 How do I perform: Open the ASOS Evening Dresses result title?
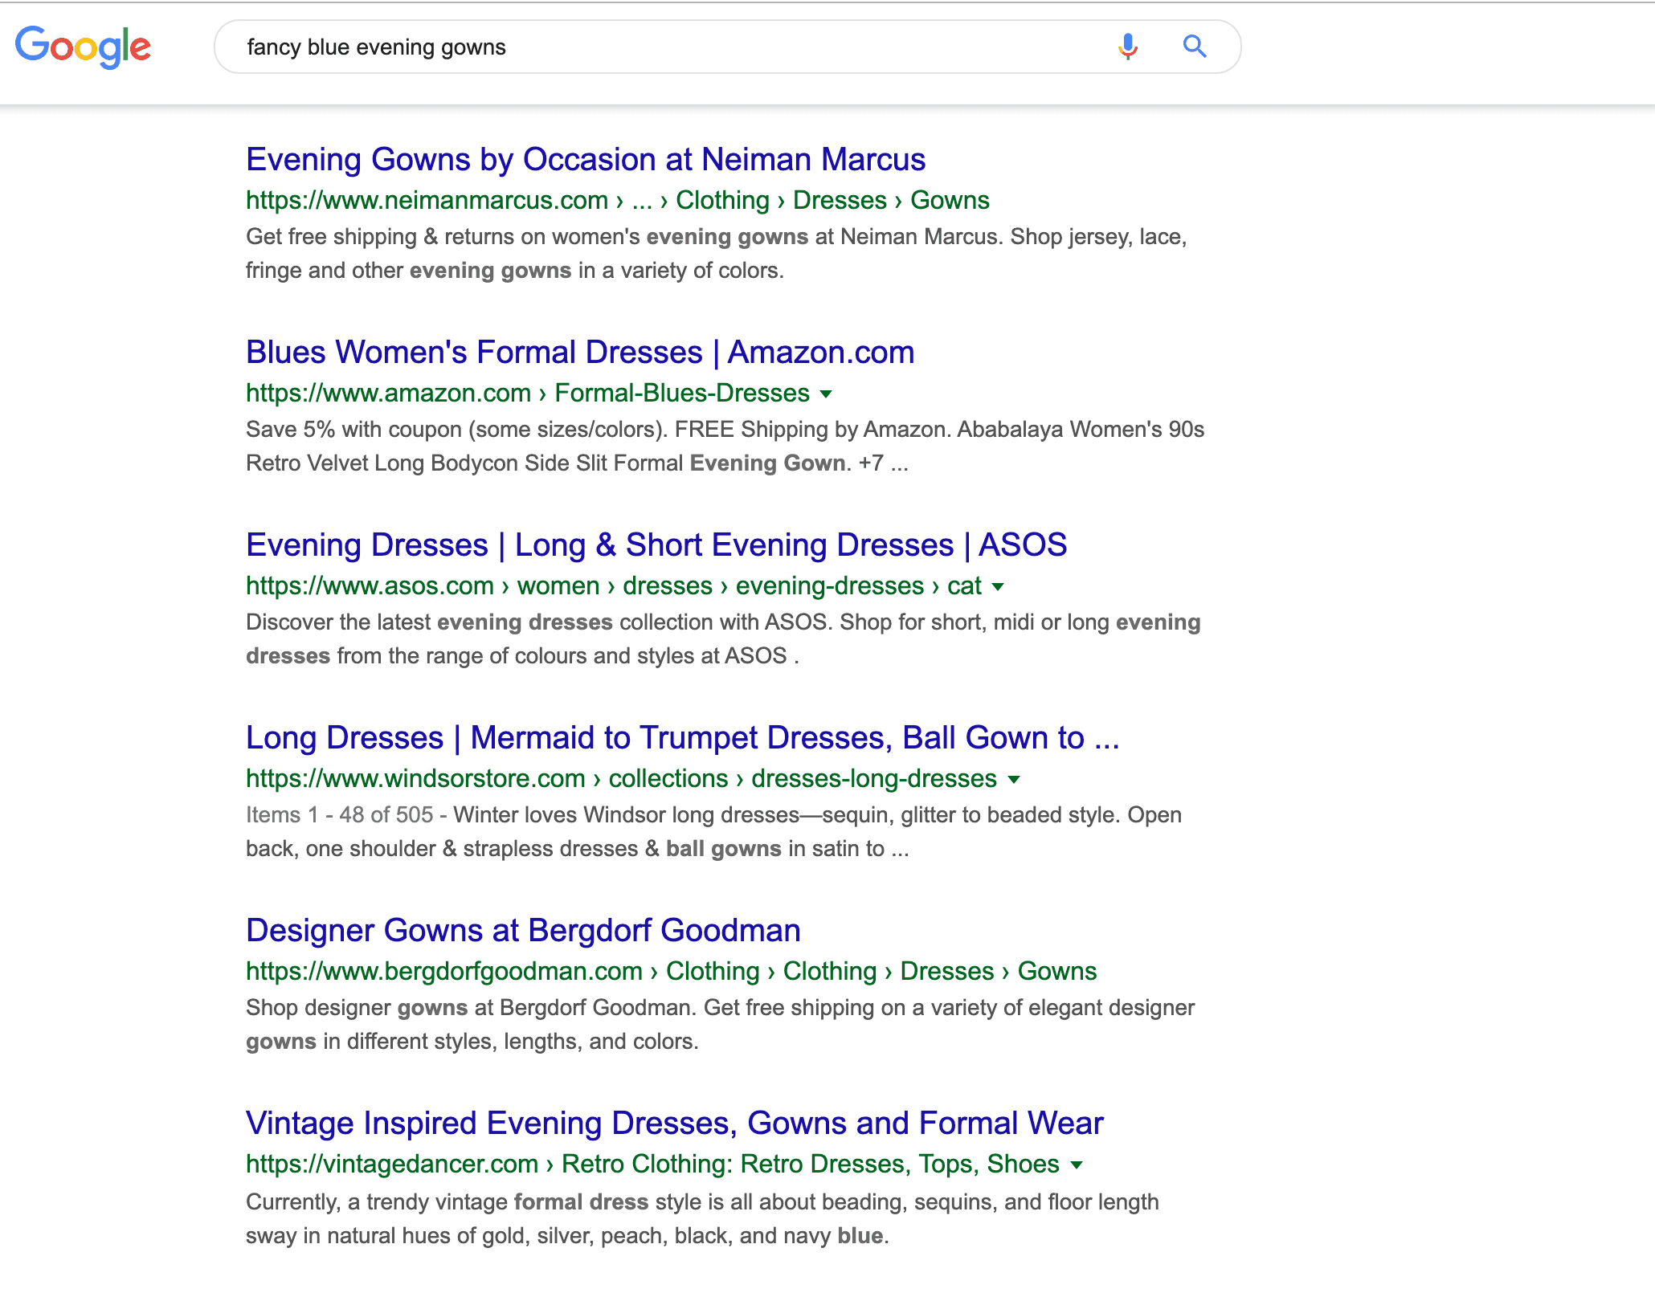click(656, 545)
